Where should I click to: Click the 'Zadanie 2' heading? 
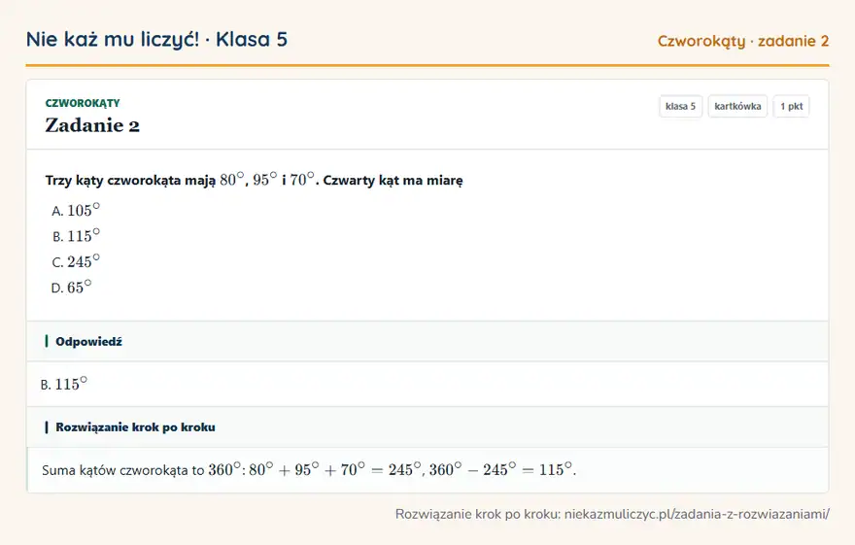[x=92, y=125]
